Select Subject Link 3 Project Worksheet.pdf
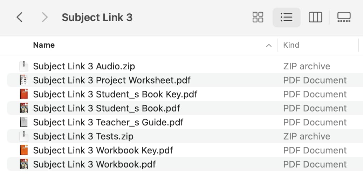 click(x=185, y=80)
